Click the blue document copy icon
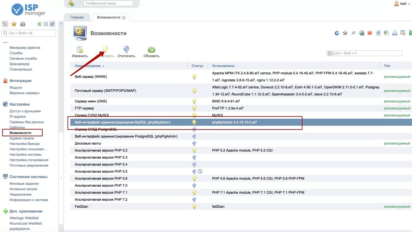The height and width of the screenshot is (232, 412). [x=378, y=33]
